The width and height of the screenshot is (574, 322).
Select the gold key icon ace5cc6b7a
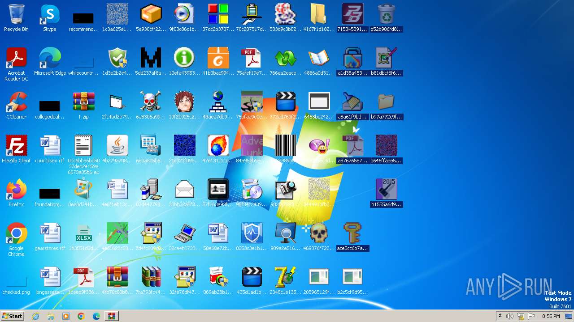(x=352, y=237)
